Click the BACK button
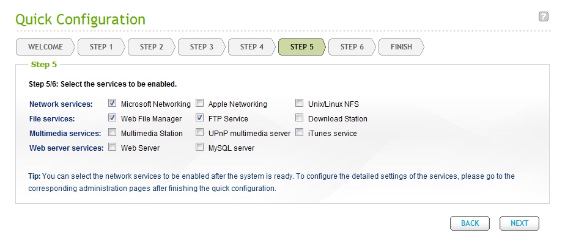565x241 pixels. [x=470, y=223]
